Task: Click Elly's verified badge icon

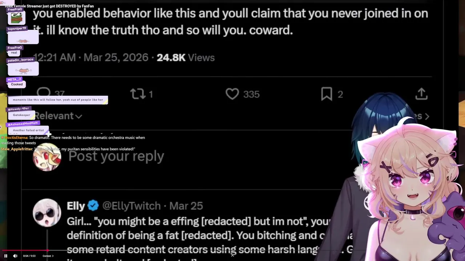Action: [93, 206]
